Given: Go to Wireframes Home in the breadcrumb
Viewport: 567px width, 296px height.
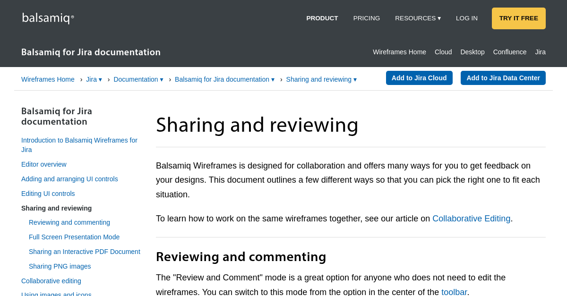Looking at the screenshot, I should click(x=48, y=79).
